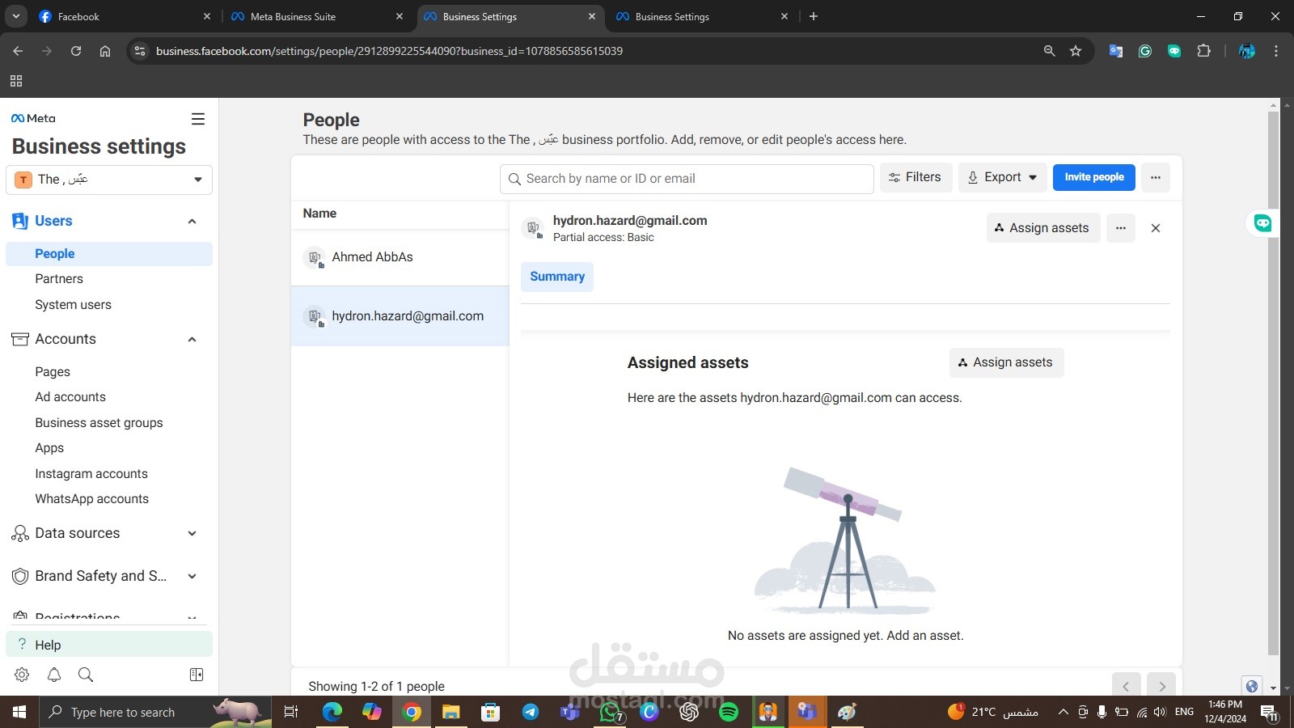Screen dimensions: 1294x728
Task: Open a new browser tab
Action: tap(814, 16)
